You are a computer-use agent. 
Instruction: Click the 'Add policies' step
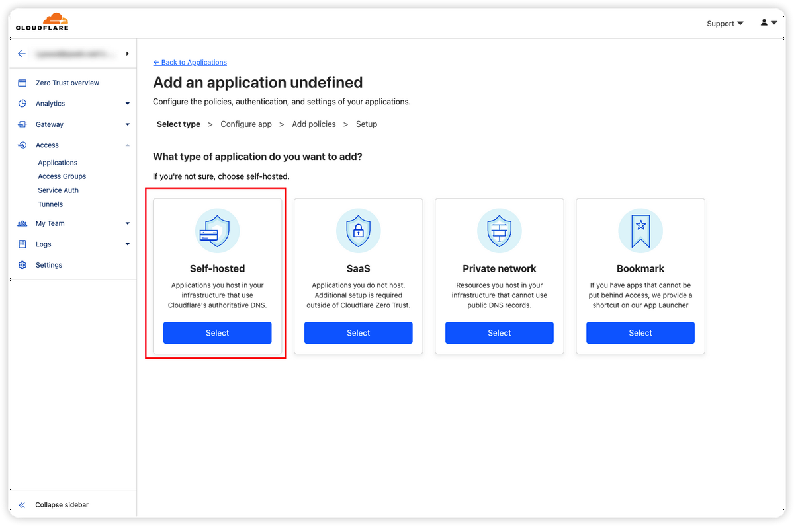(x=314, y=124)
